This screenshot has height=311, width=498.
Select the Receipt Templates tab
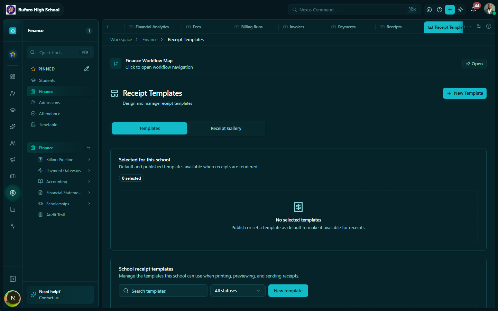(443, 27)
